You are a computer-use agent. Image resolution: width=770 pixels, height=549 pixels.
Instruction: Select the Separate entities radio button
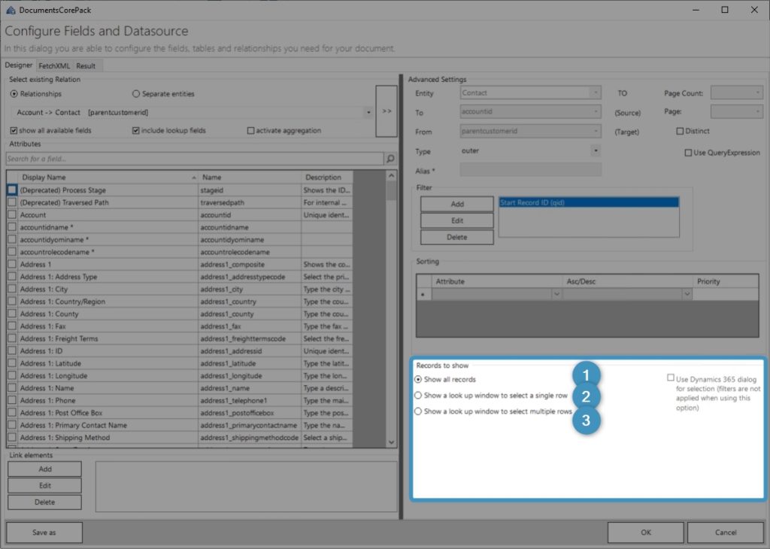pos(136,93)
